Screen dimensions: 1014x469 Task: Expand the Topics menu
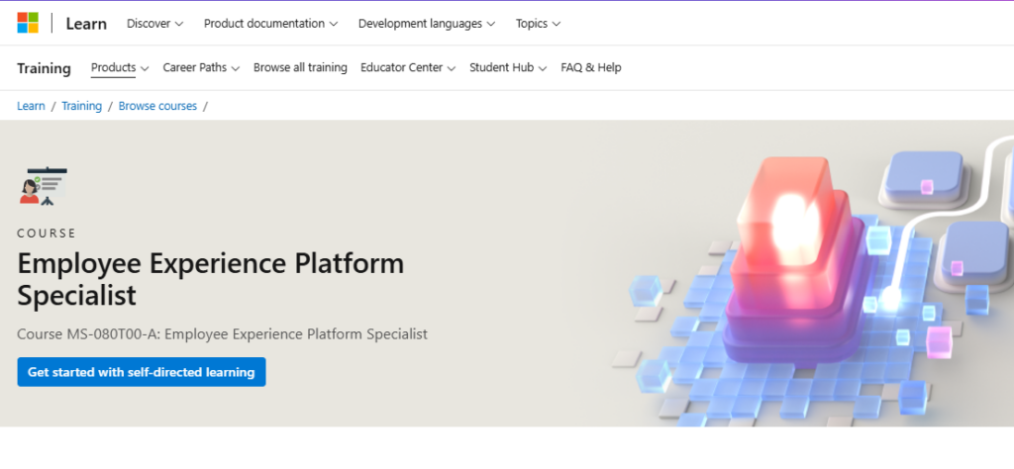click(x=538, y=24)
